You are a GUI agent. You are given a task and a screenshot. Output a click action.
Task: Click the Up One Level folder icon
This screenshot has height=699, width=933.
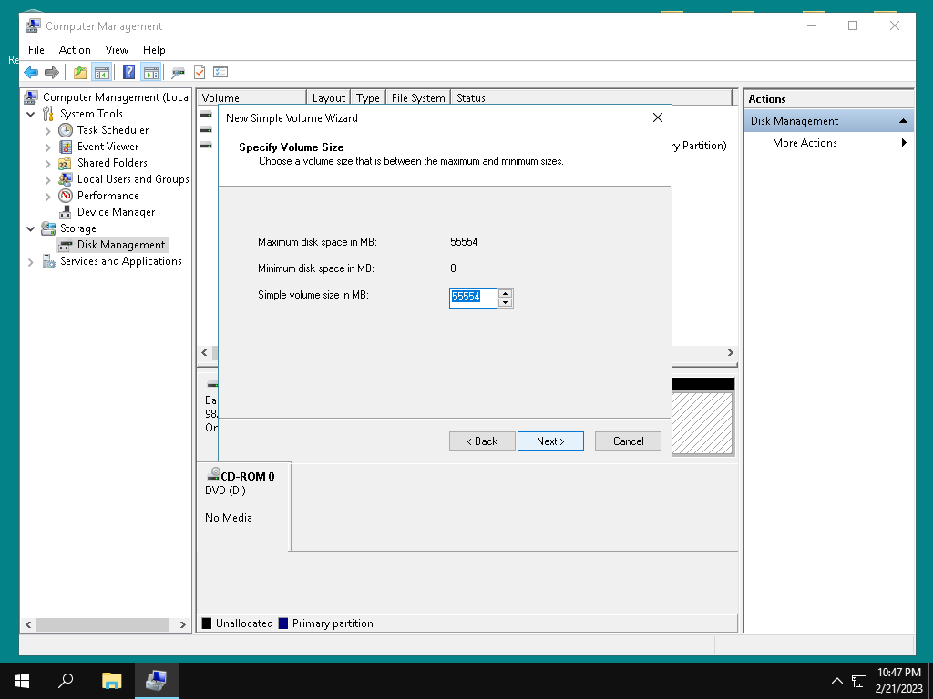click(80, 73)
